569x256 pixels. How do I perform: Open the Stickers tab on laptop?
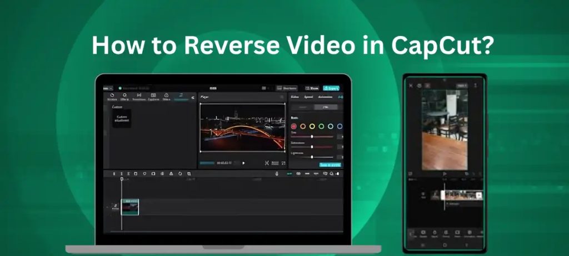click(x=112, y=96)
